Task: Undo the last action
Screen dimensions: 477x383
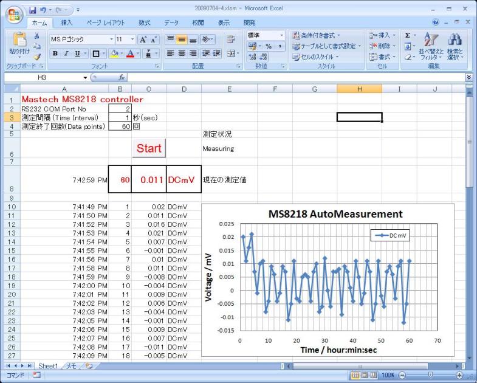Action: click(x=43, y=10)
